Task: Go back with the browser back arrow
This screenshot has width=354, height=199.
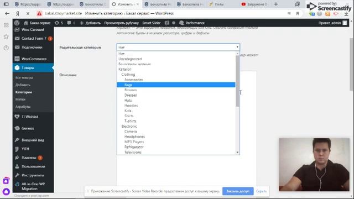Action: pyautogui.click(x=7, y=13)
